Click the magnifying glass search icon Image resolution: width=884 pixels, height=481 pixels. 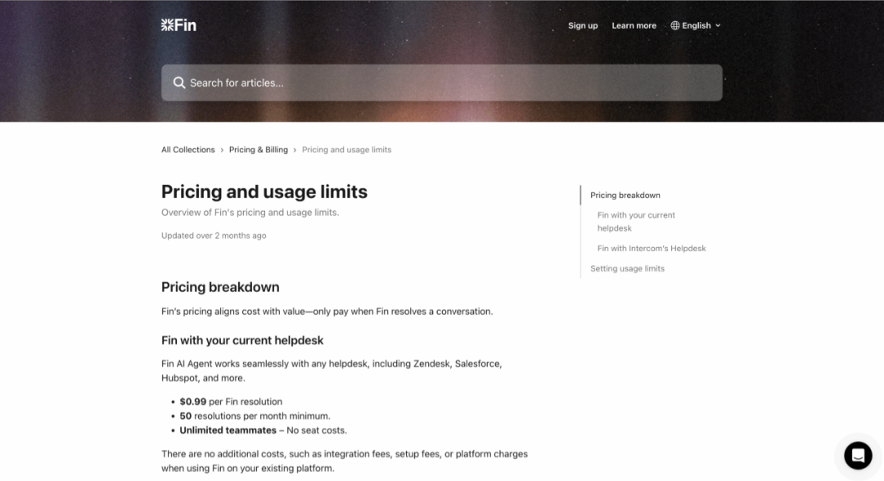click(179, 83)
